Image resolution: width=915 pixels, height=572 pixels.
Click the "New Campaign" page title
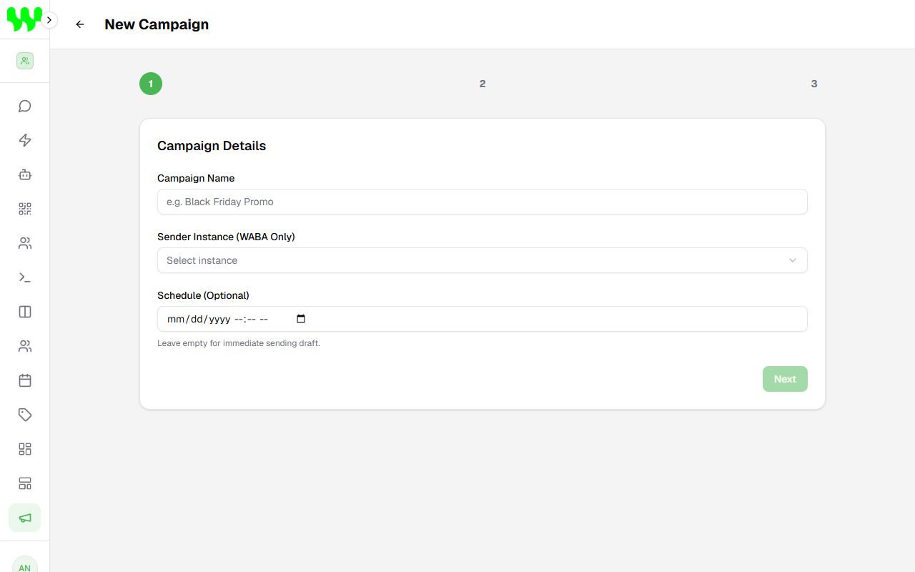pyautogui.click(x=157, y=24)
